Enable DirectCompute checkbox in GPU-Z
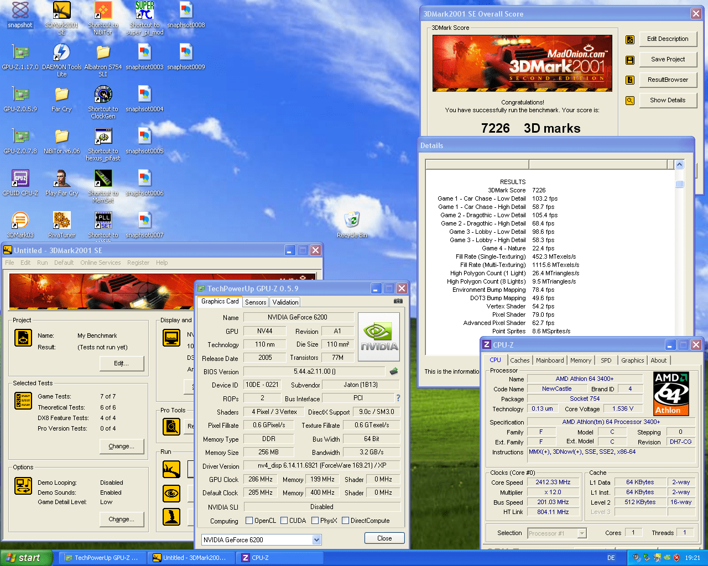Screen dimensions: 708x566 pyautogui.click(x=345, y=520)
